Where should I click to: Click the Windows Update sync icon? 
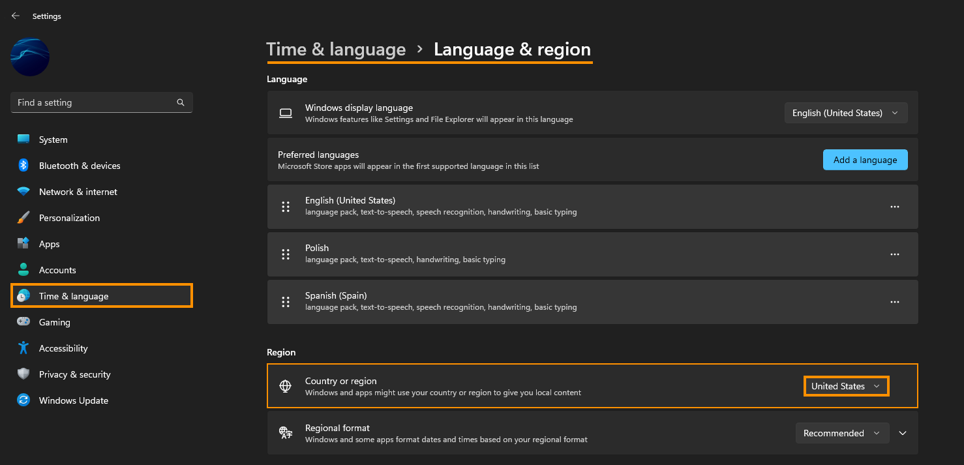pyautogui.click(x=23, y=400)
